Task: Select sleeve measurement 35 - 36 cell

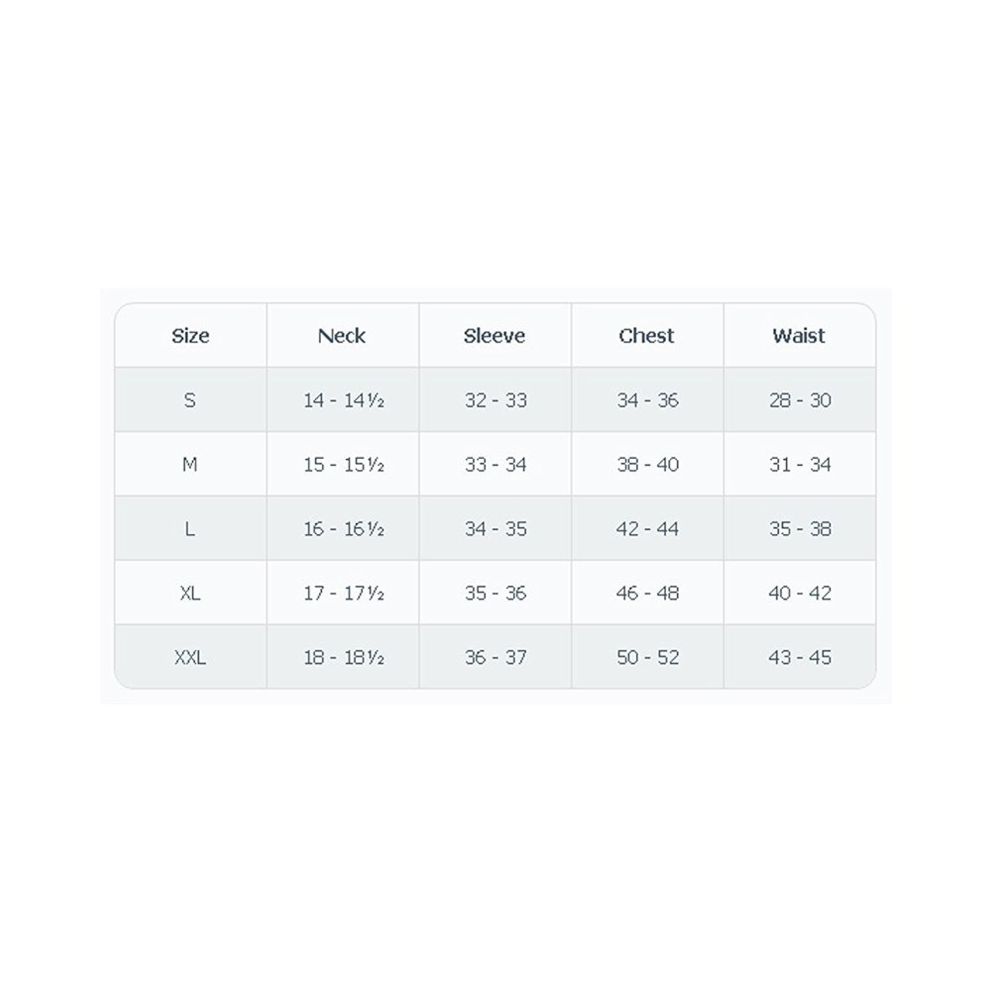Action: (495, 593)
